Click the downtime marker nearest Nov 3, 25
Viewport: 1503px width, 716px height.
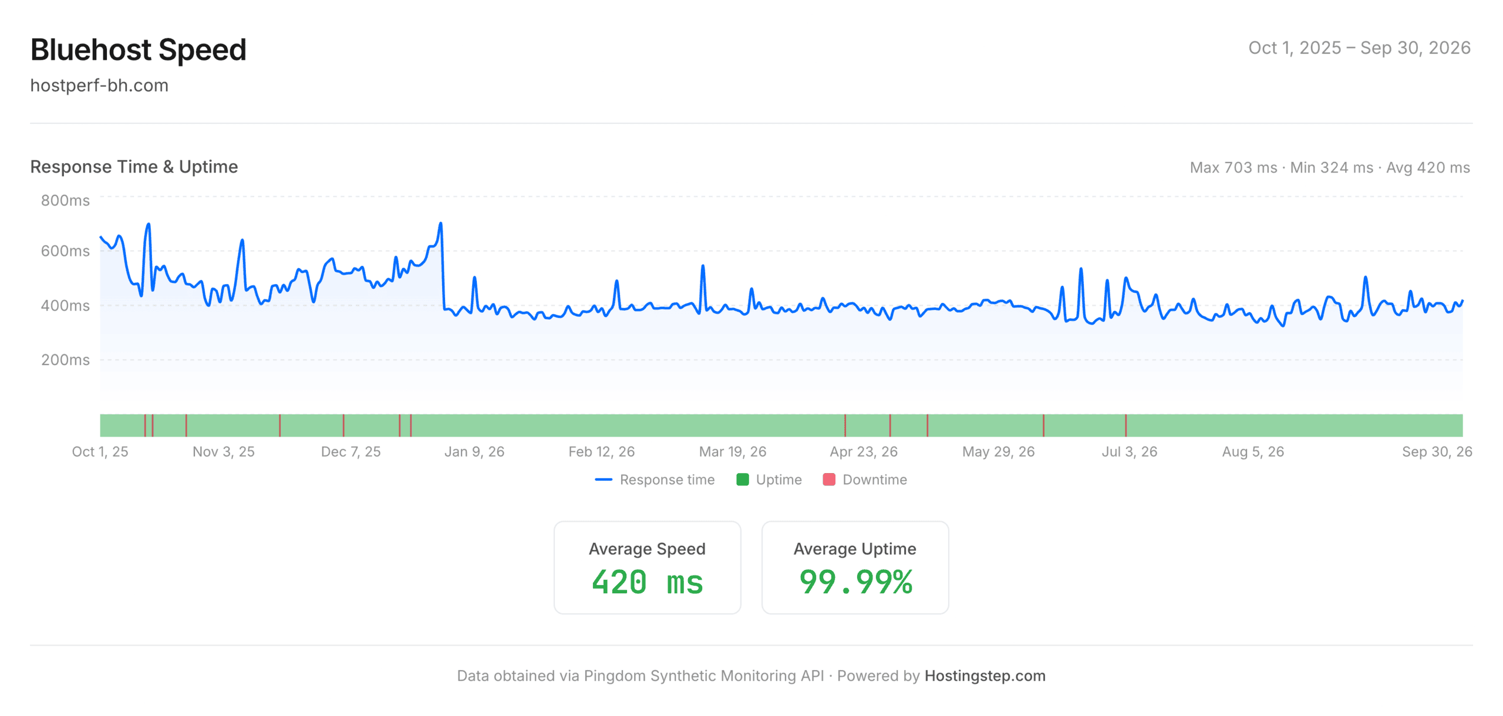[x=186, y=425]
